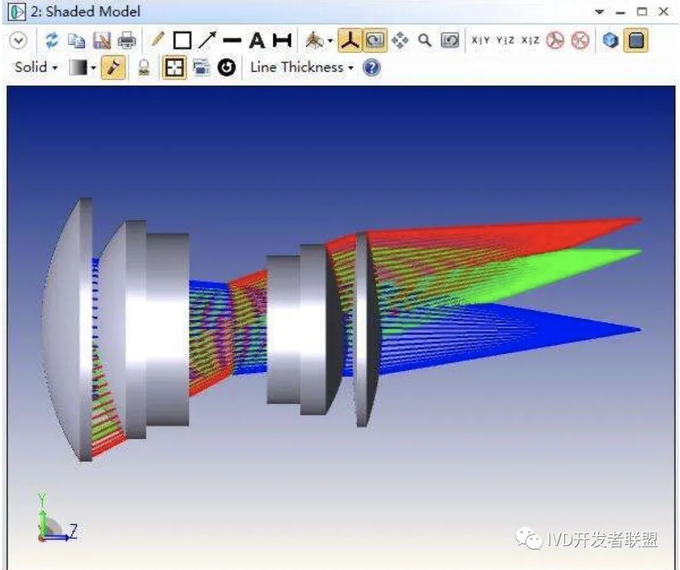
Task: Maximize the Shaded Model window
Action: click(642, 12)
